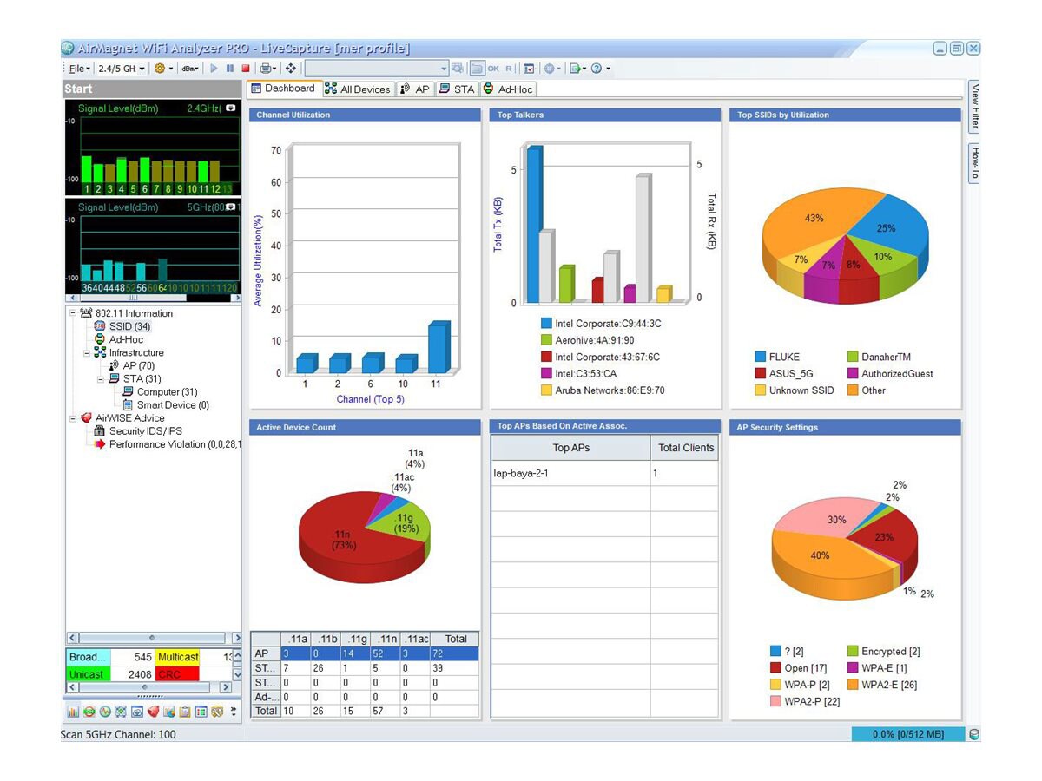
Task: Click the clipboard reports icon at bottom left
Action: point(185,712)
